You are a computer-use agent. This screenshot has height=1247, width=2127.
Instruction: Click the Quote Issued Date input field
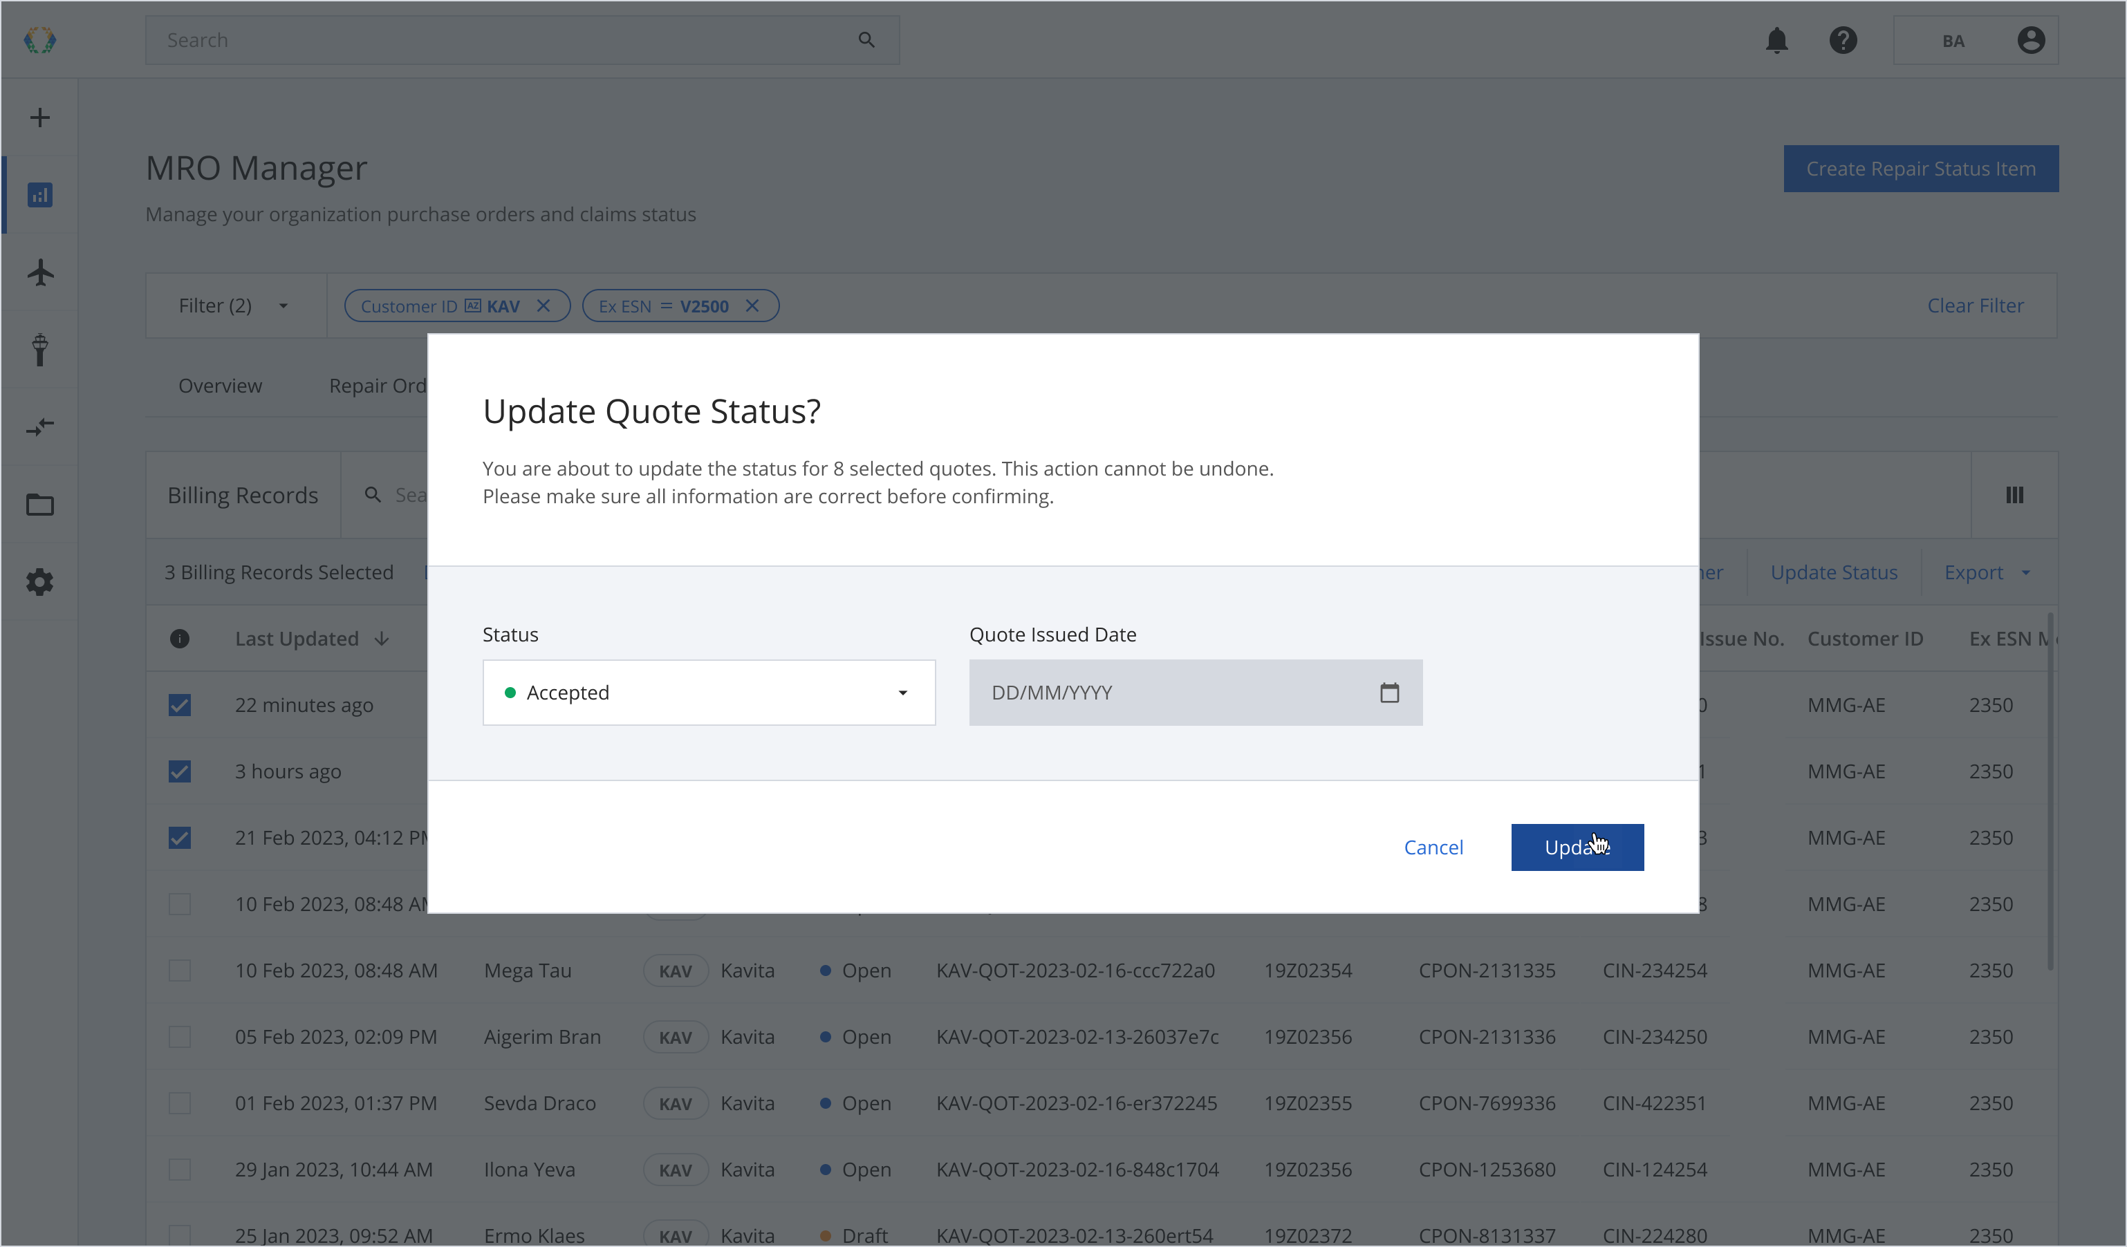pos(1195,693)
